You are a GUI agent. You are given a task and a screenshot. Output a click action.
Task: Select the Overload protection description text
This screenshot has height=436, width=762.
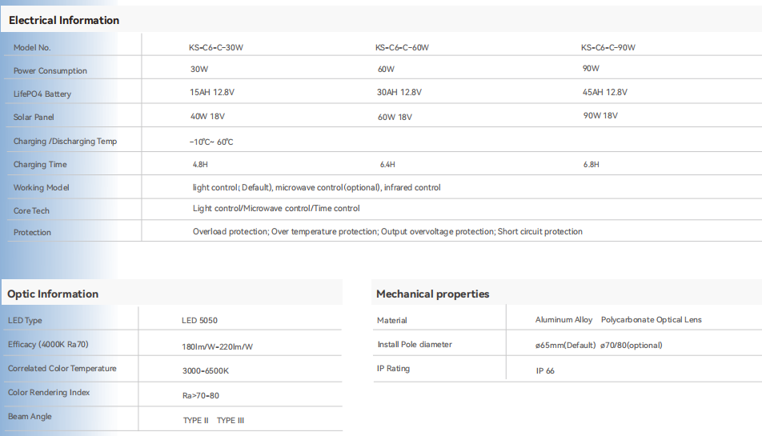387,231
